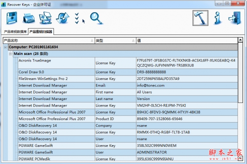The image size is (247, 164).
Task: Click the refresh arrows toolbar icon
Action: 62,18
